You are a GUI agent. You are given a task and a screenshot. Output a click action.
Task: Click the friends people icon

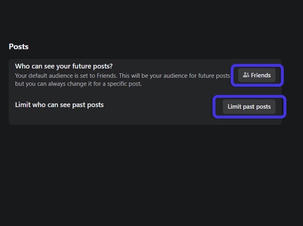[x=246, y=75]
